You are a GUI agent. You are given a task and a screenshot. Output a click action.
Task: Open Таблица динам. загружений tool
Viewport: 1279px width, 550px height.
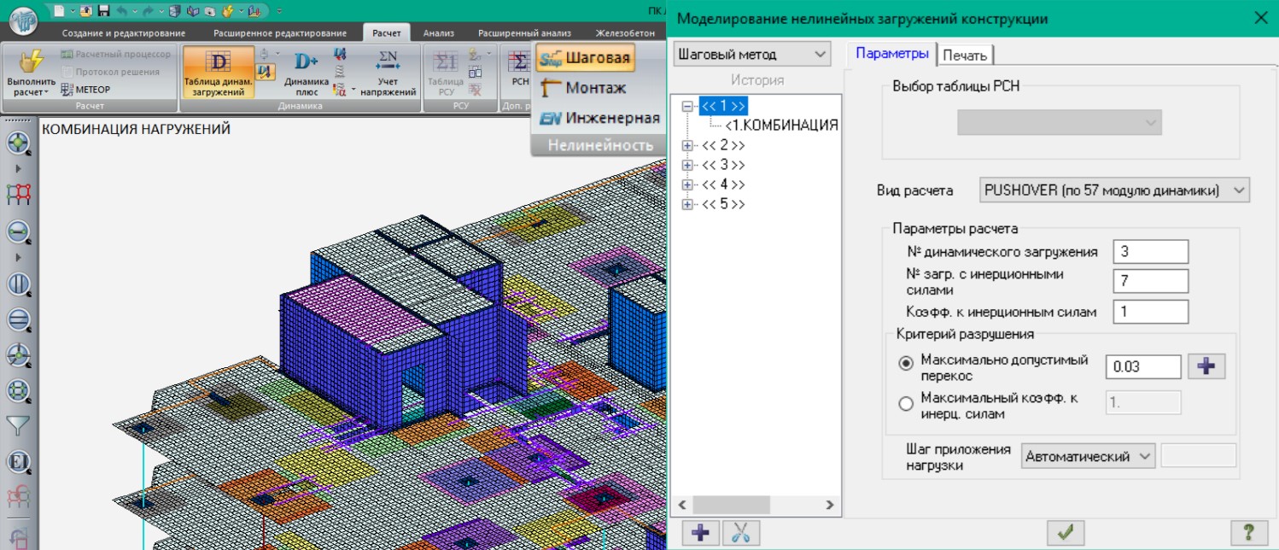pos(218,73)
